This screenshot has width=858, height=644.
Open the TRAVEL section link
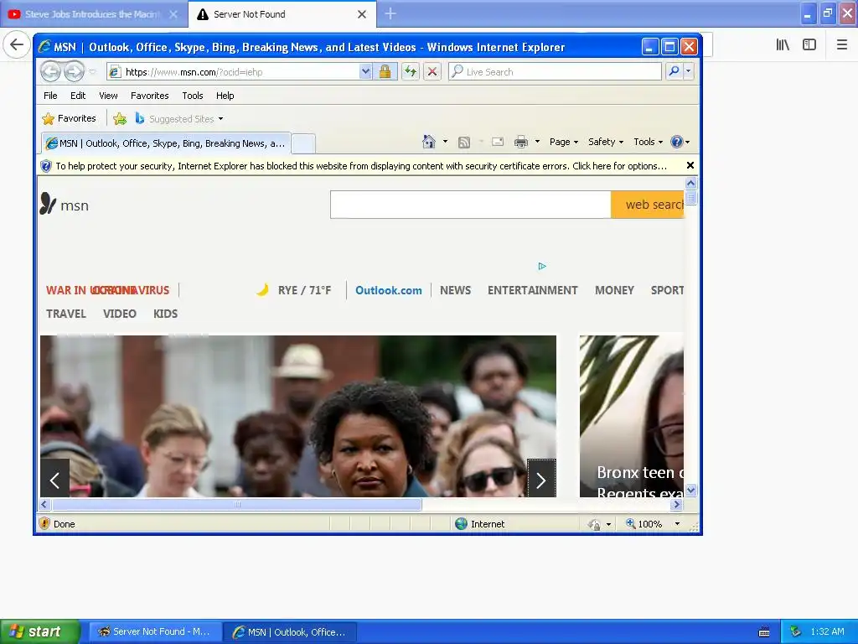66,314
